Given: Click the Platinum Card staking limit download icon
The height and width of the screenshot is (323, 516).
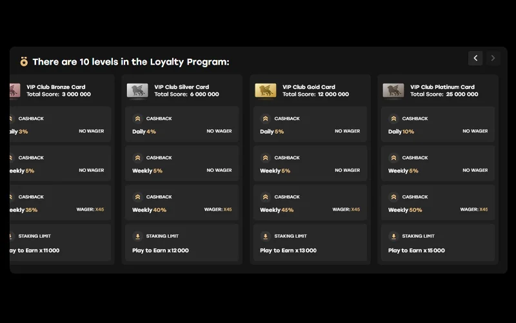Looking at the screenshot, I should pos(393,236).
